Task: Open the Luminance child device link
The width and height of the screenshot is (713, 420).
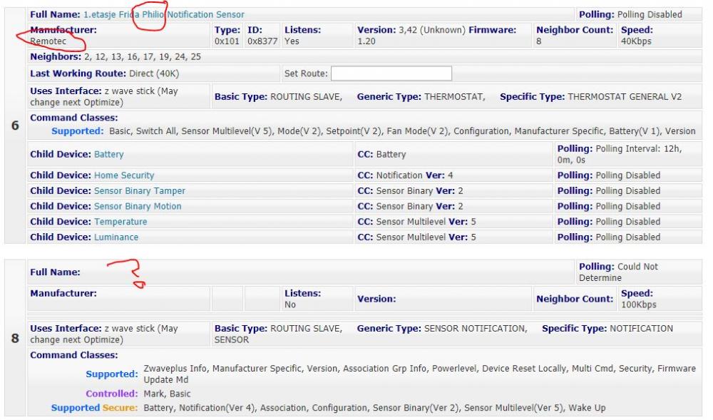Action: pos(116,237)
